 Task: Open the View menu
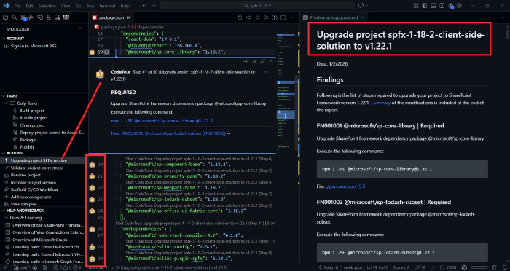click(x=66, y=6)
